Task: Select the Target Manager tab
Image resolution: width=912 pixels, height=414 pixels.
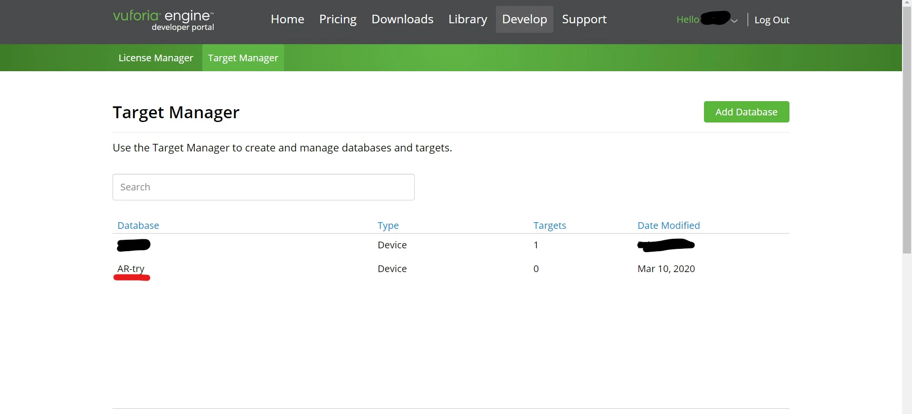Action: (243, 58)
